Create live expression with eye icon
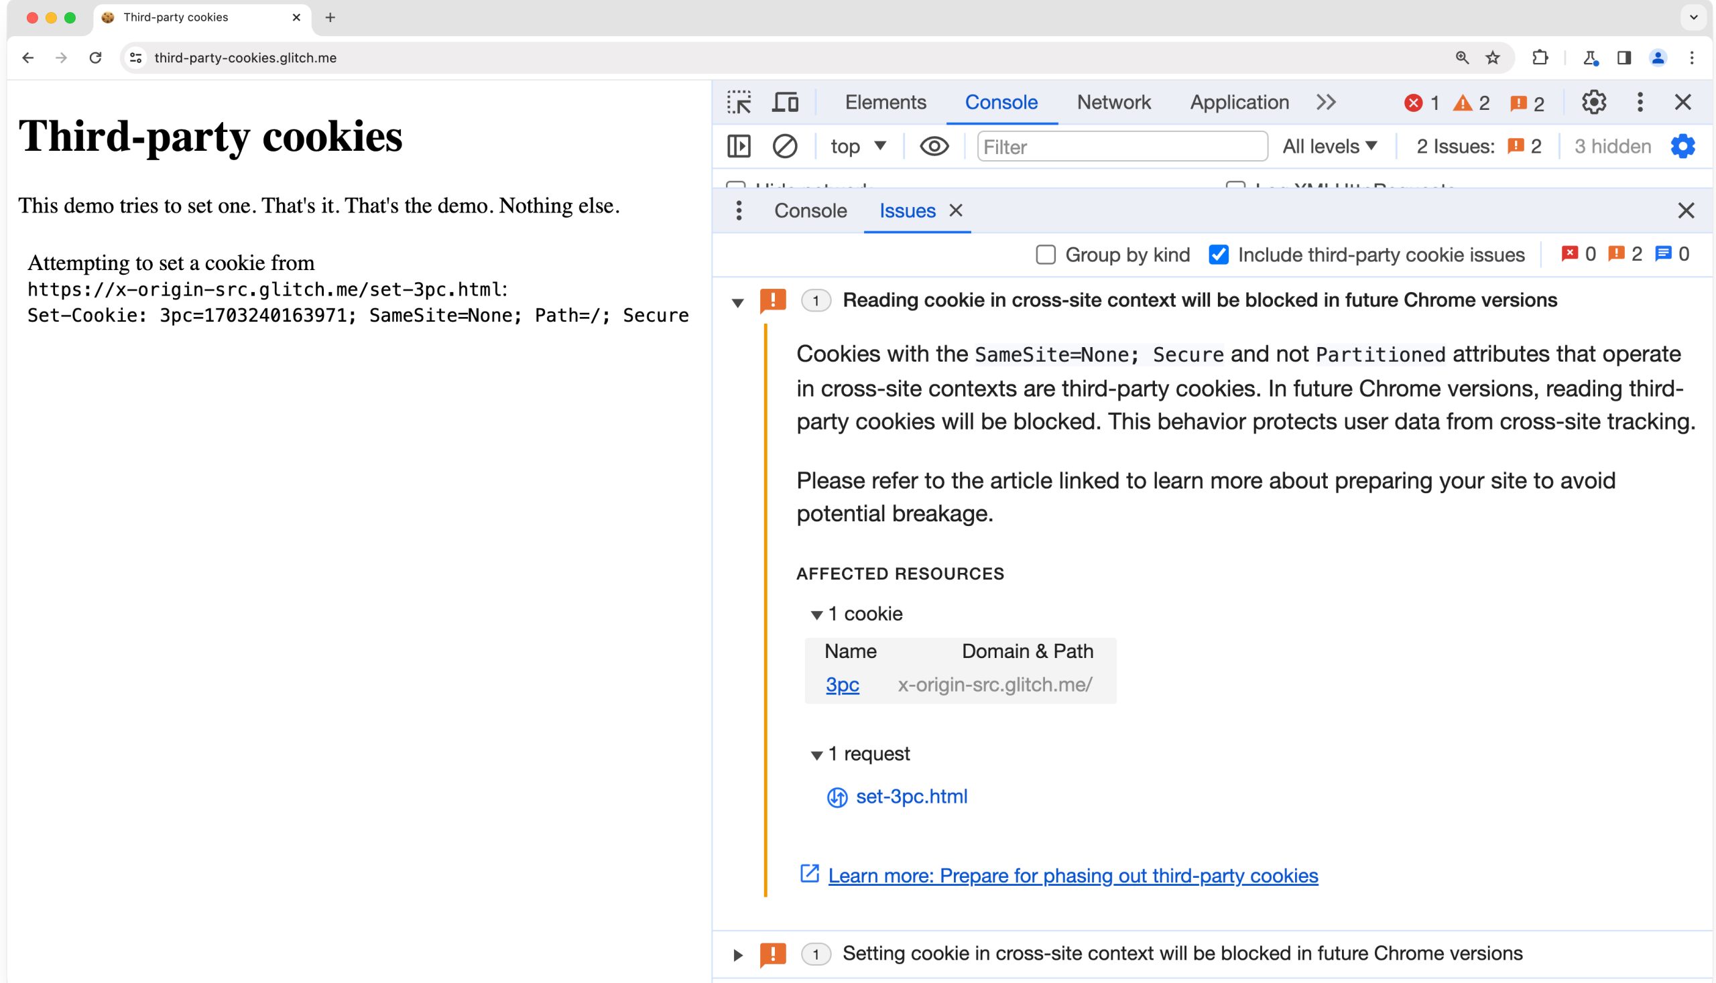The image size is (1716, 983). click(934, 147)
